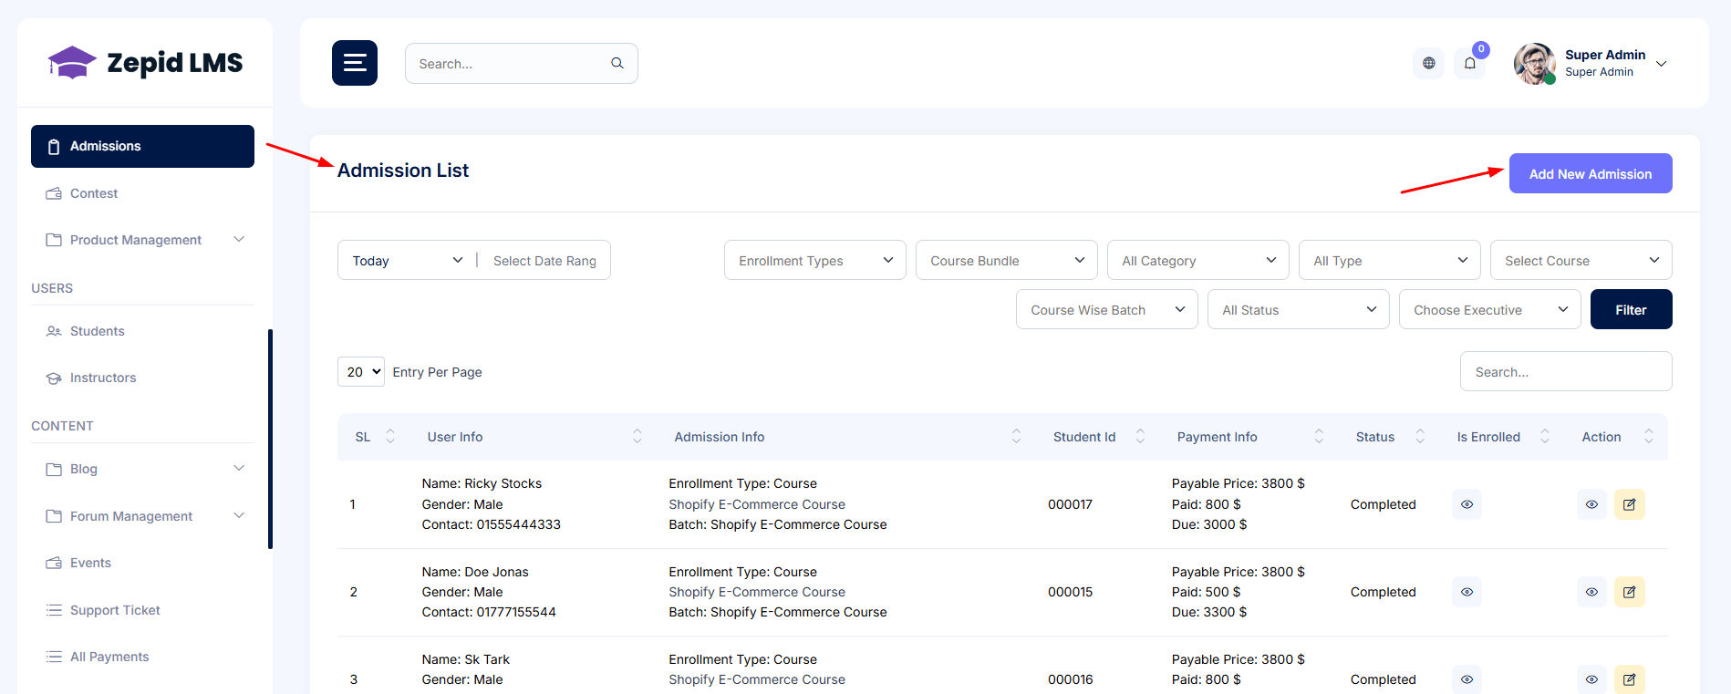Open the notification bell icon

click(x=1470, y=63)
